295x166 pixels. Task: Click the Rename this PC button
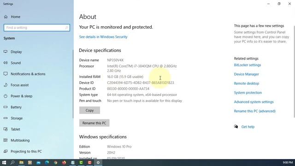94,123
